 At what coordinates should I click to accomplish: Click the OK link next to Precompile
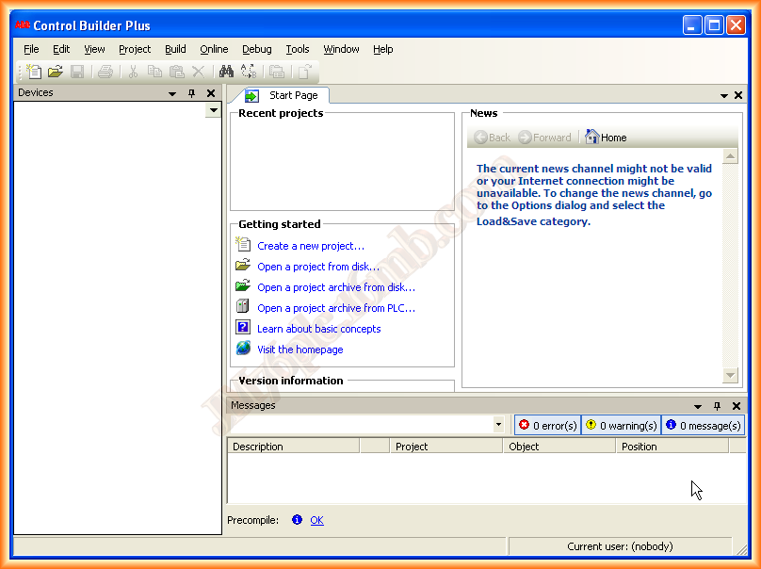[x=316, y=520]
